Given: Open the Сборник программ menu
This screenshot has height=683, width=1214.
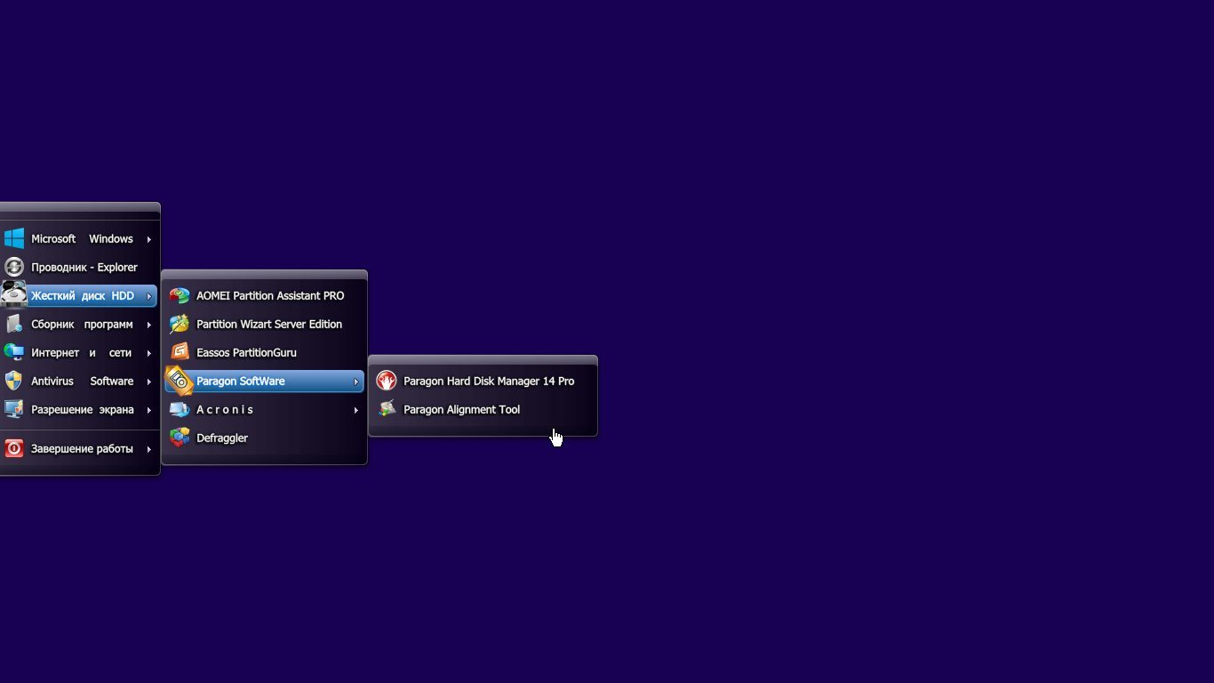Looking at the screenshot, I should tap(79, 324).
